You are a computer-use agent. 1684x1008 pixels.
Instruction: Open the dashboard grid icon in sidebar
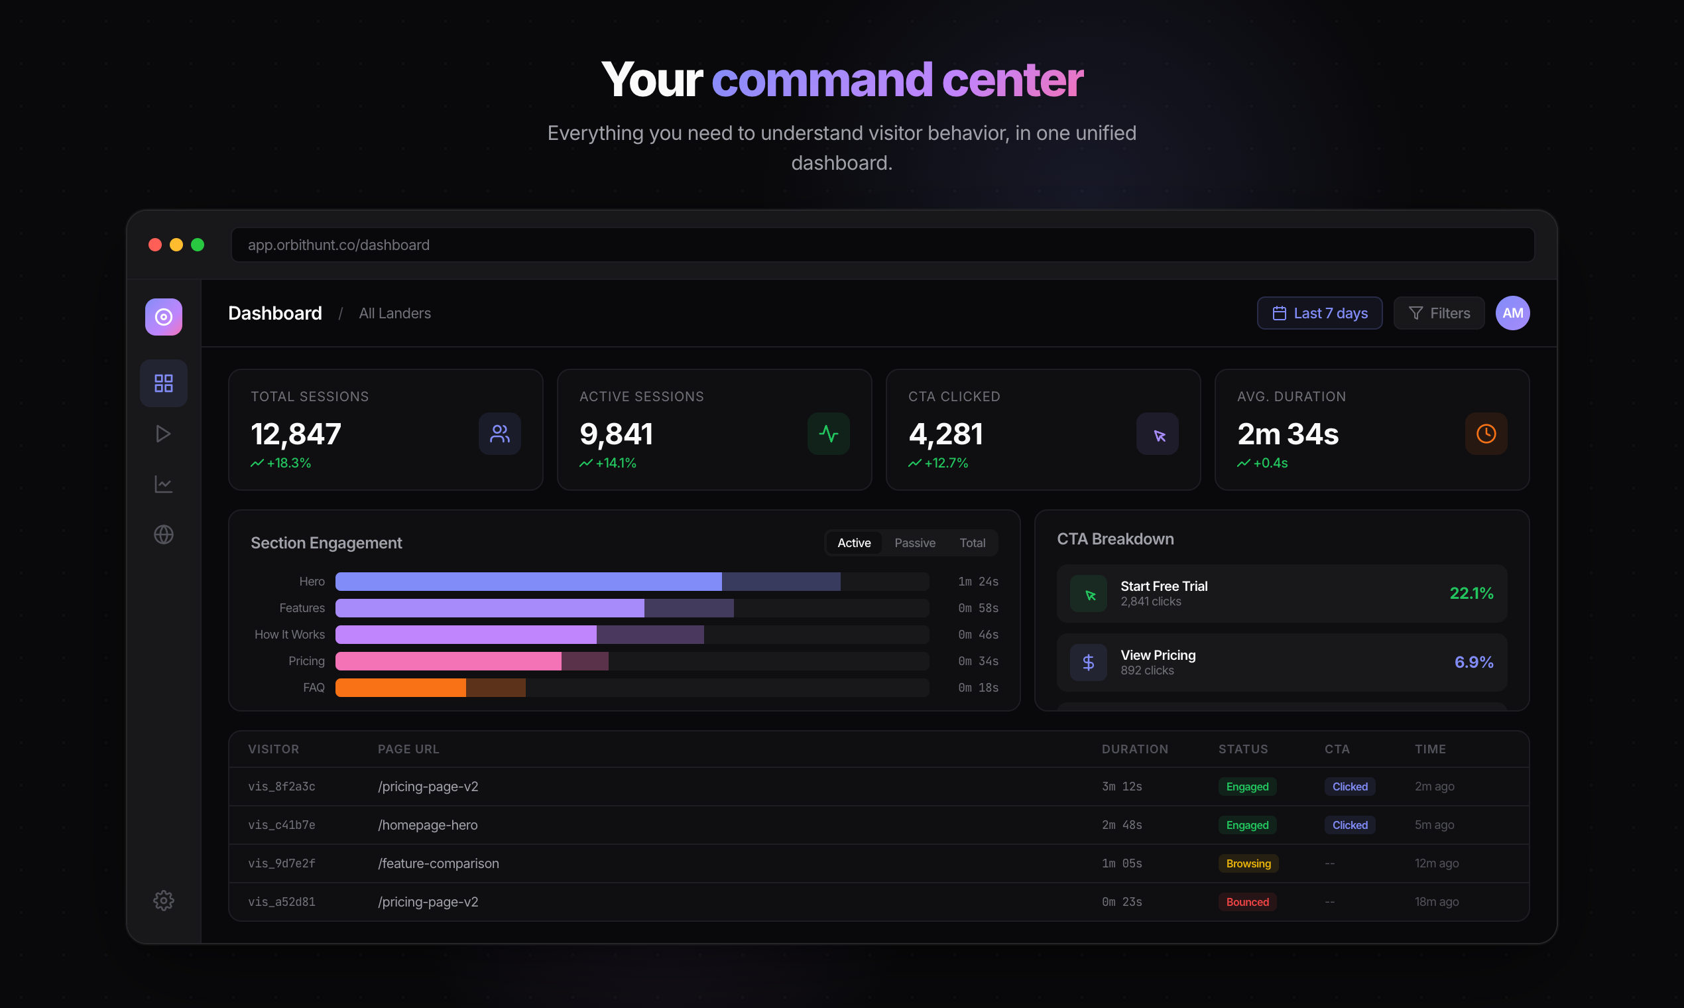(x=164, y=383)
